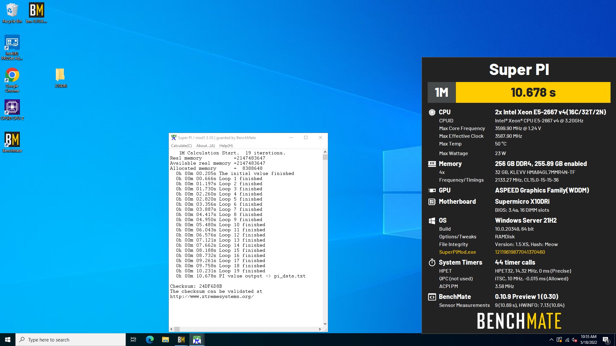
Task: Click the 10.678 s result banner
Action: click(533, 92)
